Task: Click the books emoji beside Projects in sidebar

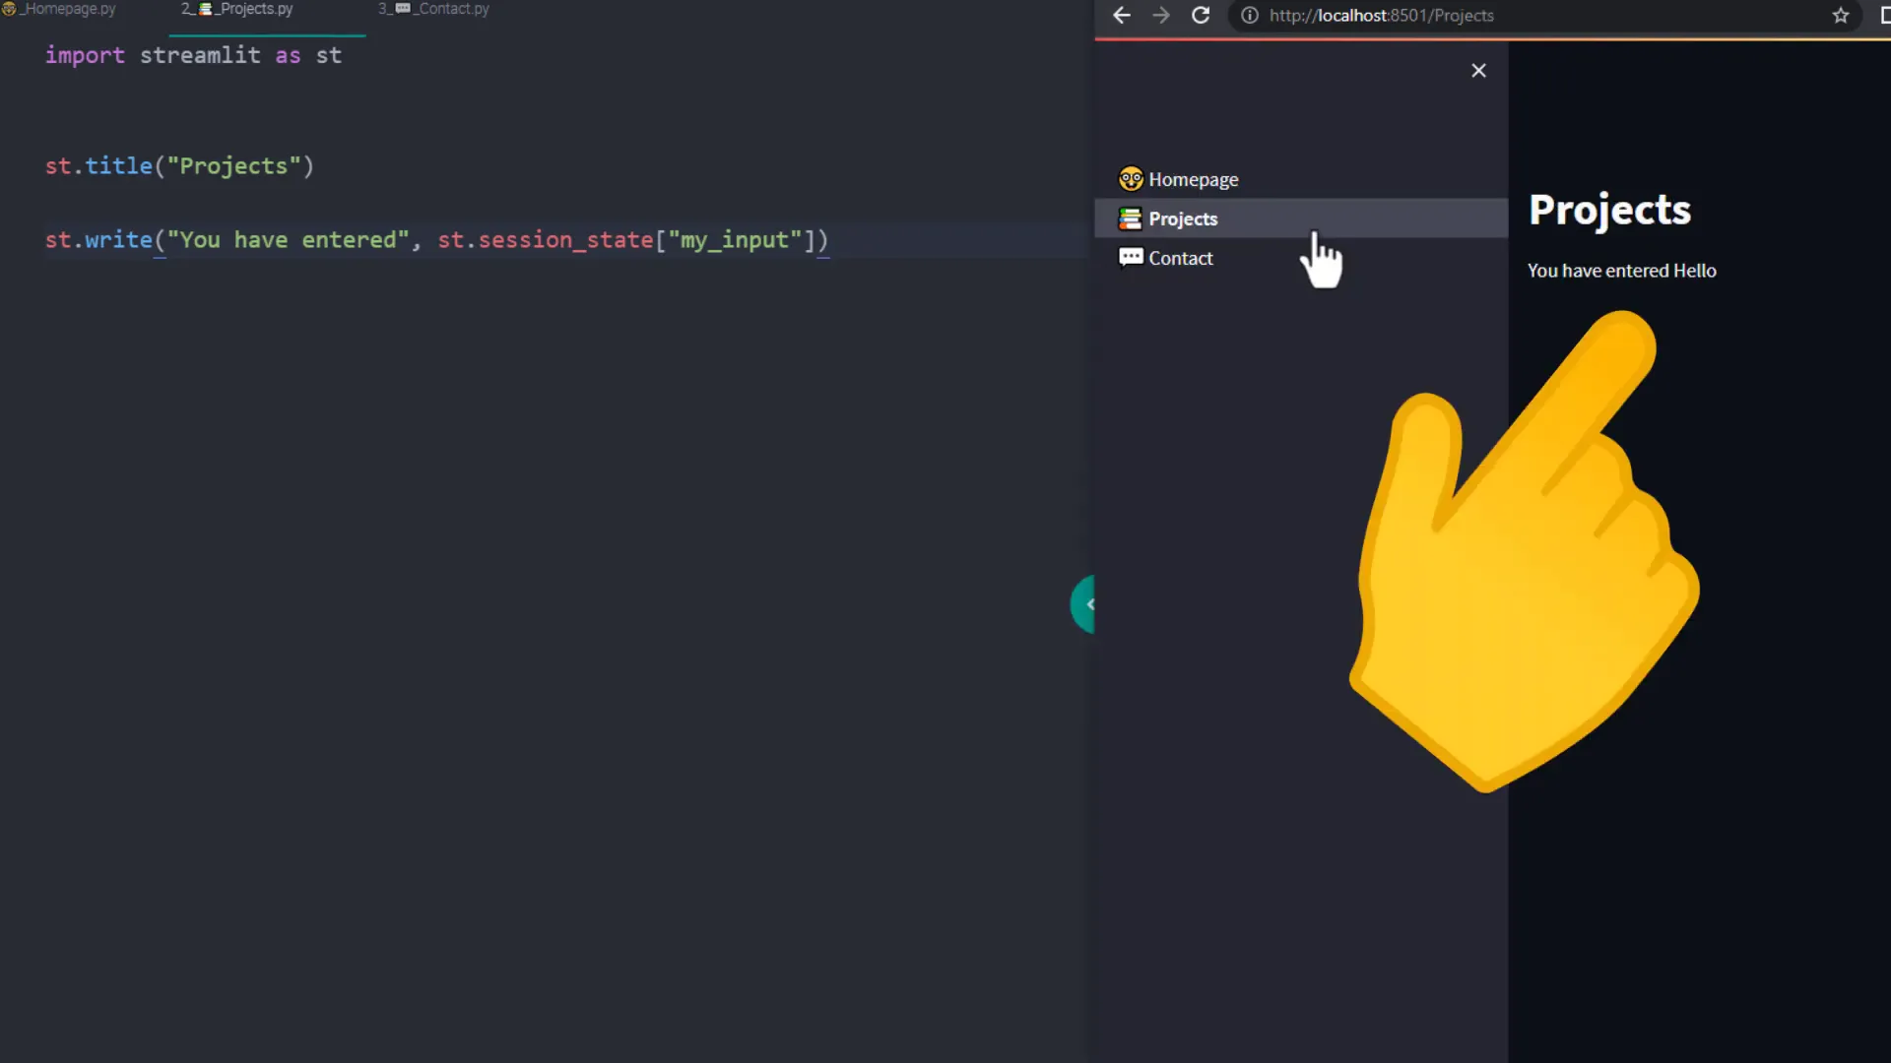Action: pyautogui.click(x=1129, y=219)
